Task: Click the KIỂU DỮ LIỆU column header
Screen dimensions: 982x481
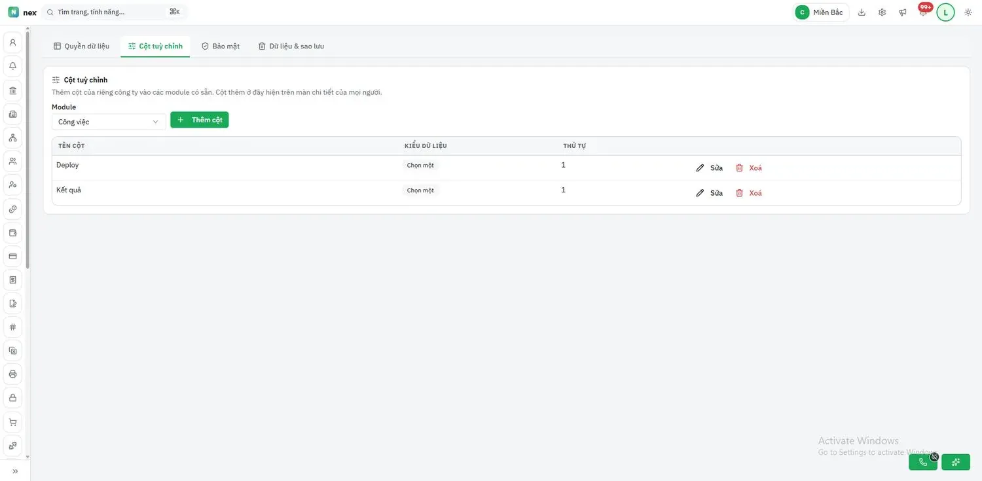Action: pos(426,146)
